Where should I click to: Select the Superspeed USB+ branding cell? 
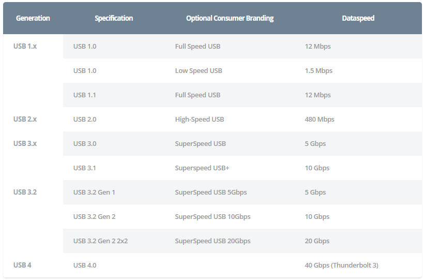[x=202, y=168]
